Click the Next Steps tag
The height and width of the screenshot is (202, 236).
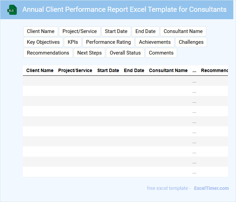[89, 53]
